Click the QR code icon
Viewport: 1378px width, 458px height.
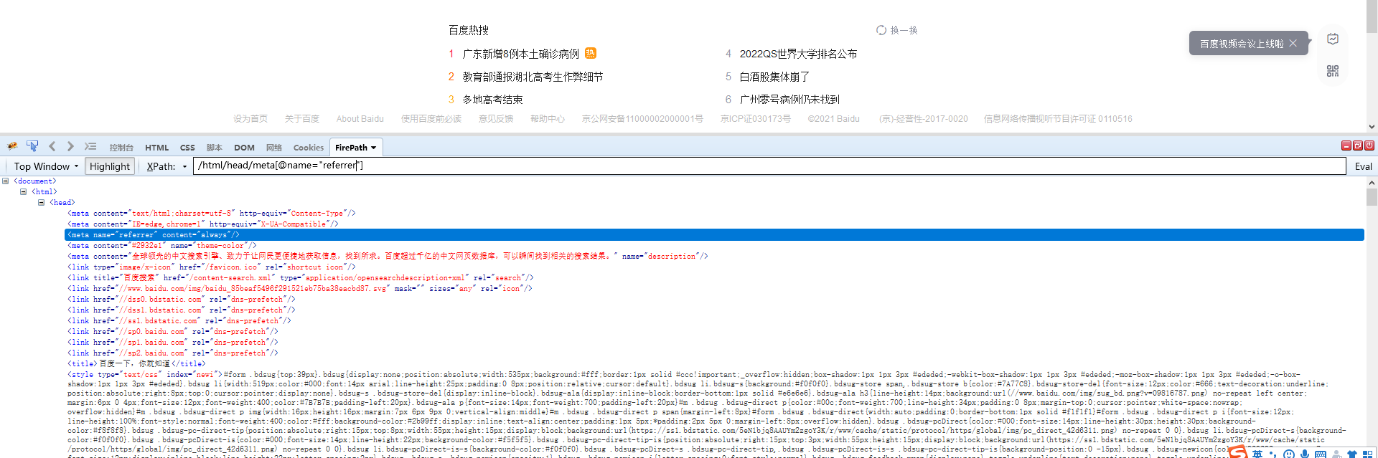coord(1333,71)
